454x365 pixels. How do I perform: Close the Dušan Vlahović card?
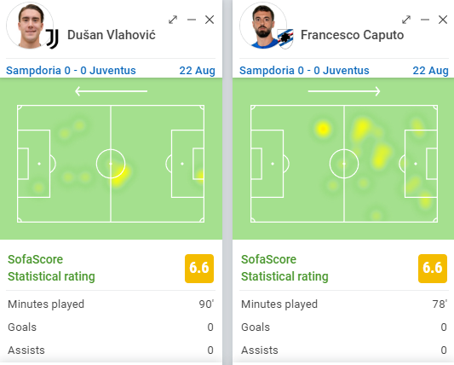(x=210, y=20)
